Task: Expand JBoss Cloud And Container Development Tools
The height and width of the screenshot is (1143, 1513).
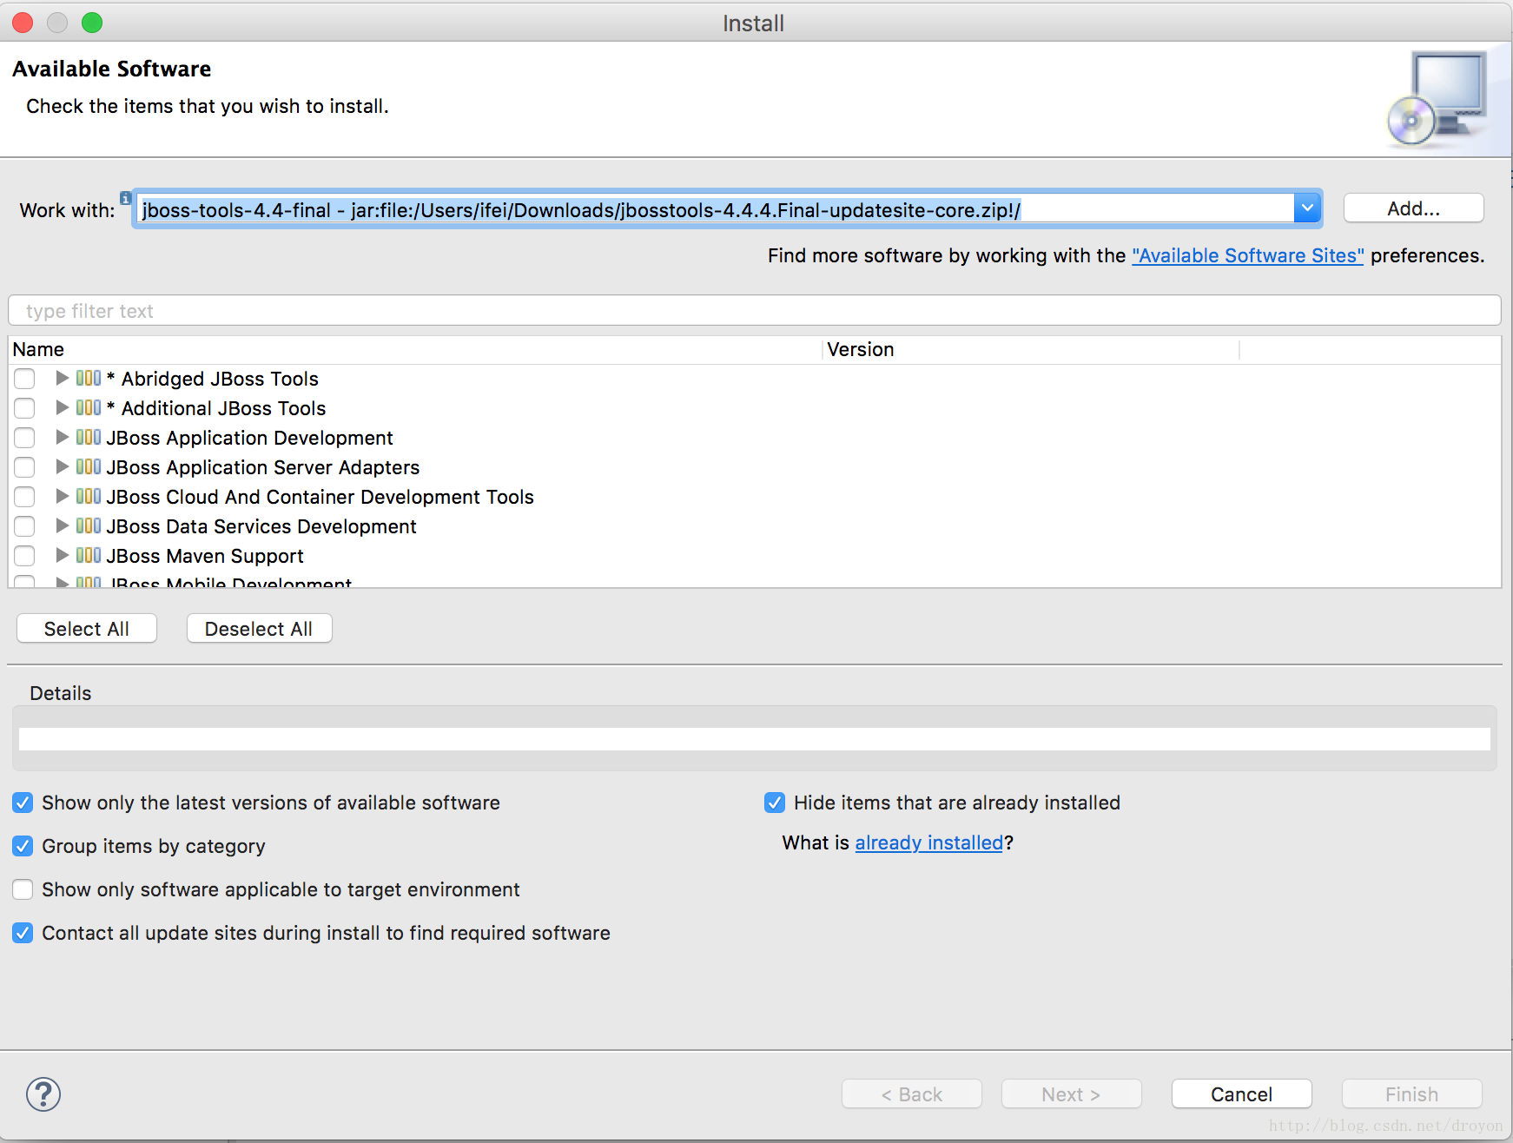Action: click(x=62, y=496)
